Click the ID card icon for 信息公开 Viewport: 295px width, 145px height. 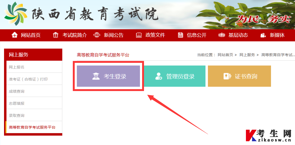[x=181, y=35]
